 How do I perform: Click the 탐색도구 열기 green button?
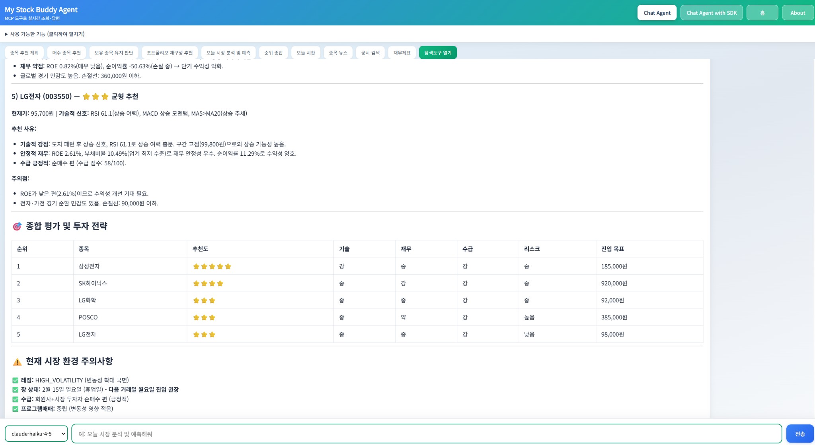pos(438,53)
